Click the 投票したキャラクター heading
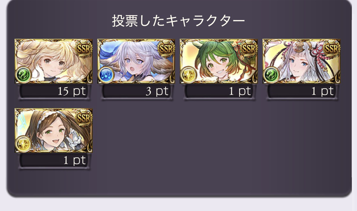The image size is (357, 211). pyautogui.click(x=178, y=21)
